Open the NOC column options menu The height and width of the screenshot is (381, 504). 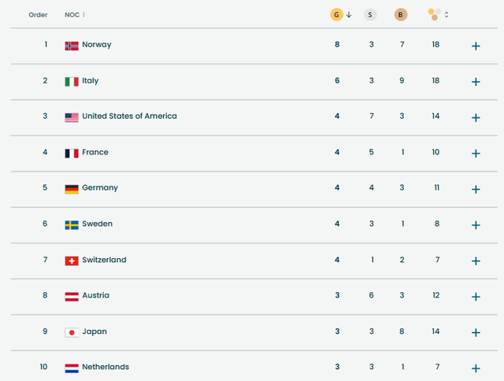click(x=83, y=15)
